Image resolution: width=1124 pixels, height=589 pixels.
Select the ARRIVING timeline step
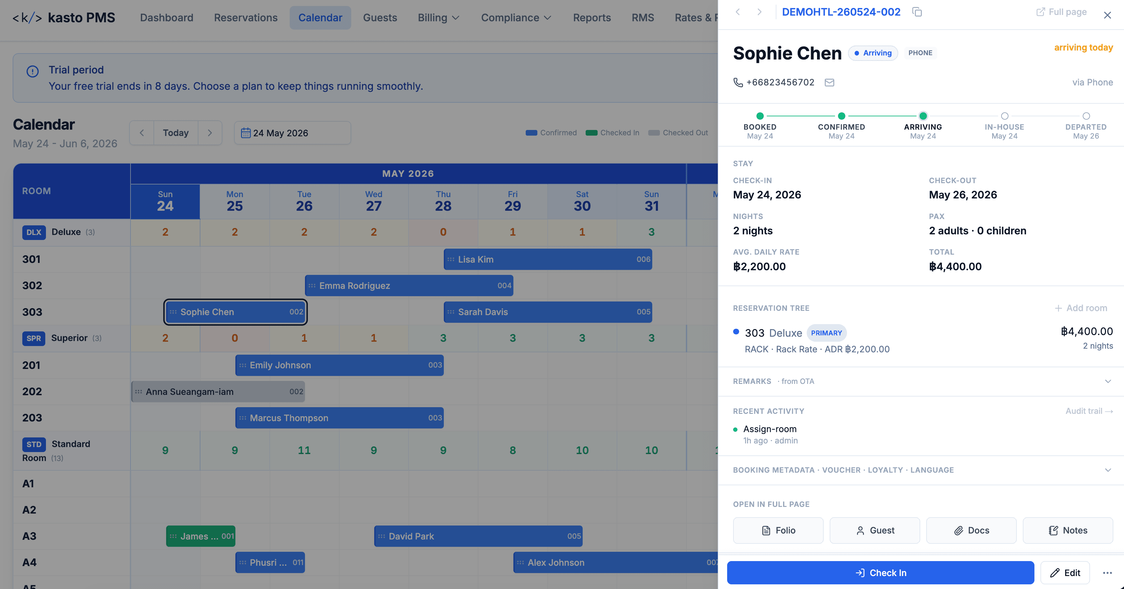click(923, 126)
